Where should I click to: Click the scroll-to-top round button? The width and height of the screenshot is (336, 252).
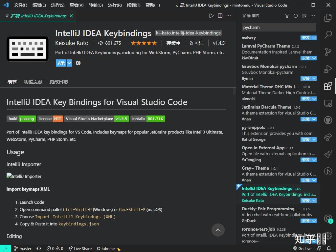tap(218, 230)
